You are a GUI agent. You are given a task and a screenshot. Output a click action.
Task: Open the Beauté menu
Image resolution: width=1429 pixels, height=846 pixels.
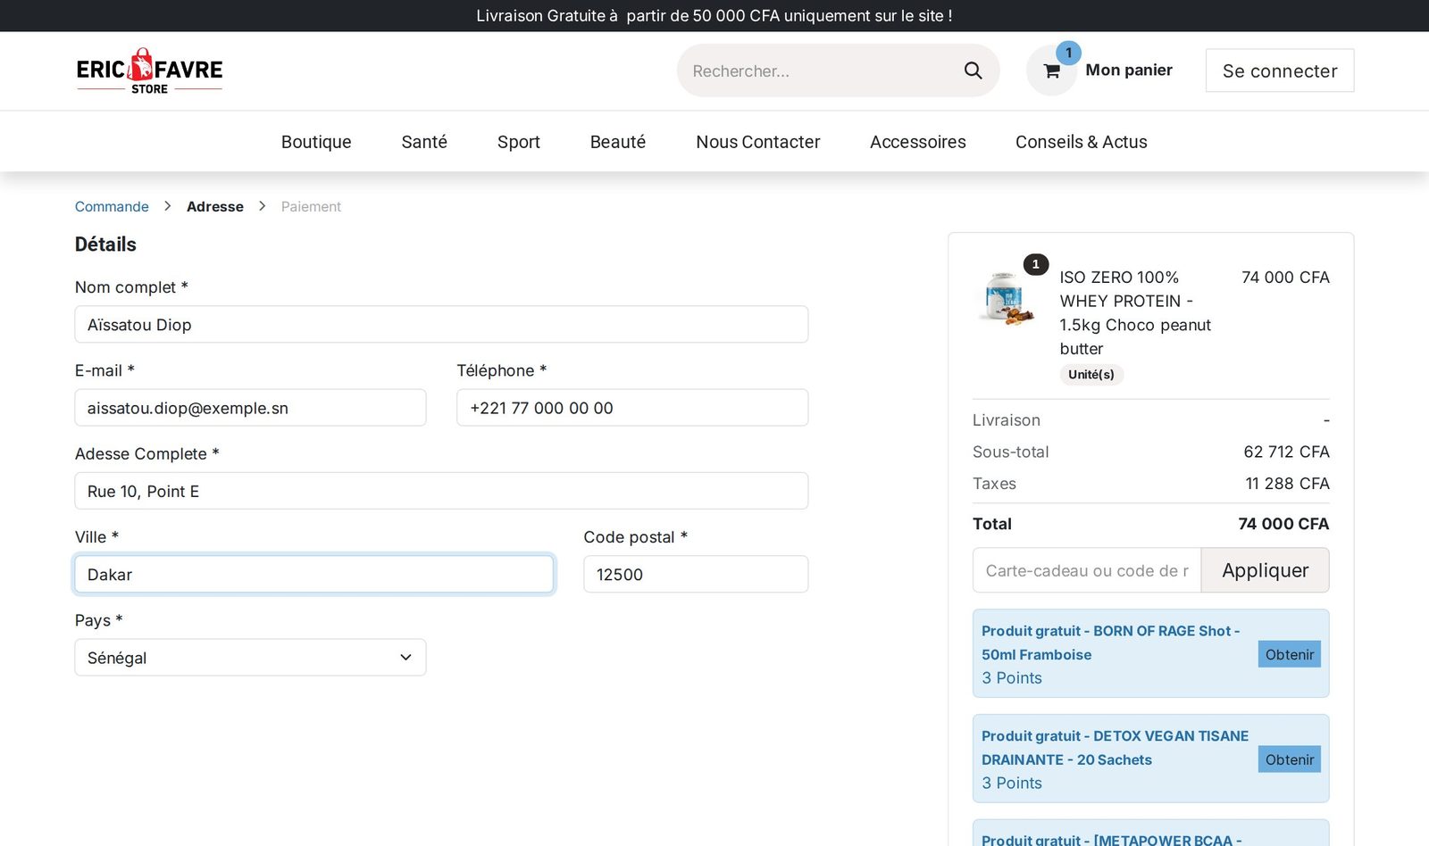(618, 142)
